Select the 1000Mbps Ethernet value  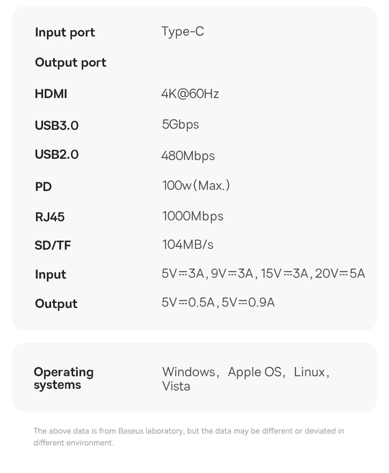click(x=192, y=216)
